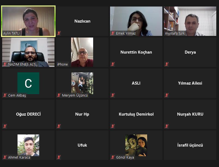The image size is (219, 167).
Task: Click Yılmaz Ailesi's muted microphone icon
Action: (167, 95)
